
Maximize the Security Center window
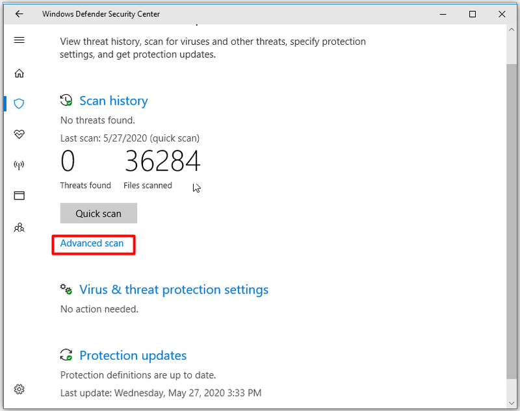(x=473, y=14)
